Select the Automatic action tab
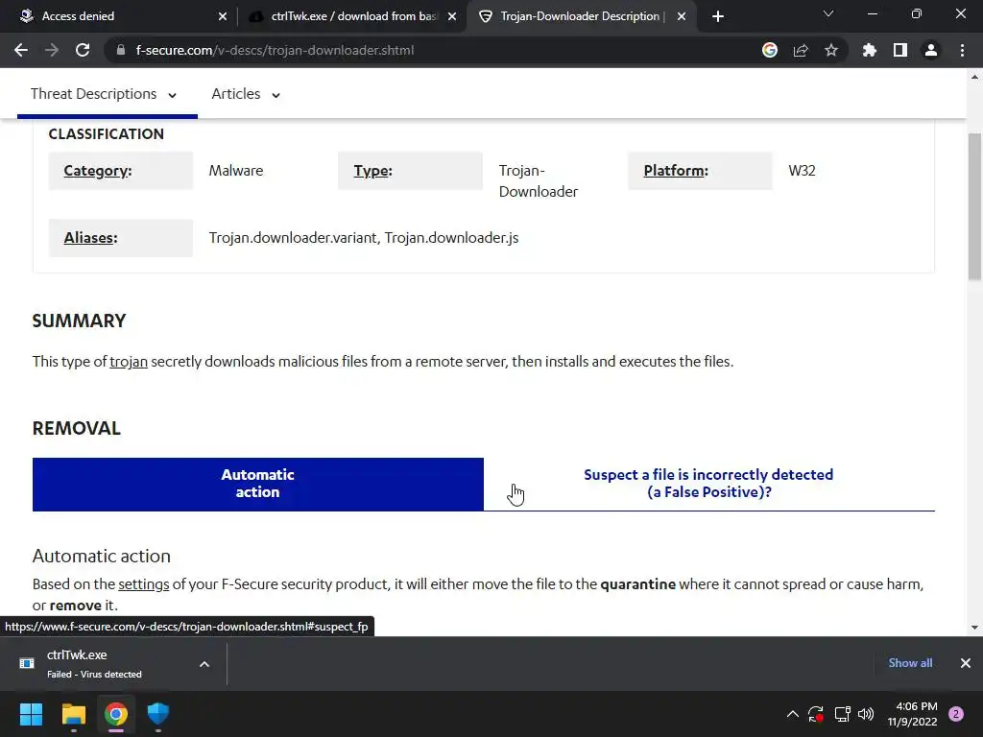983x737 pixels. coord(257,484)
